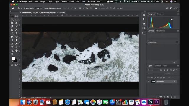189x106 pixels.
Task: Click Add layer mask icon
Action: tap(161, 97)
